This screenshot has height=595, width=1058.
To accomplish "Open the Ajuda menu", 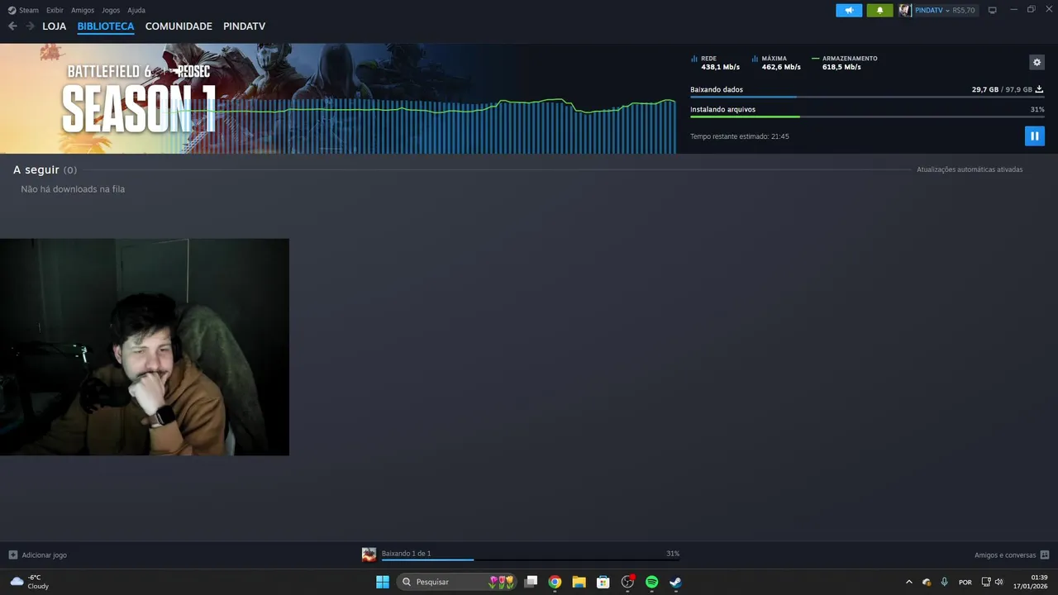I will click(x=136, y=10).
